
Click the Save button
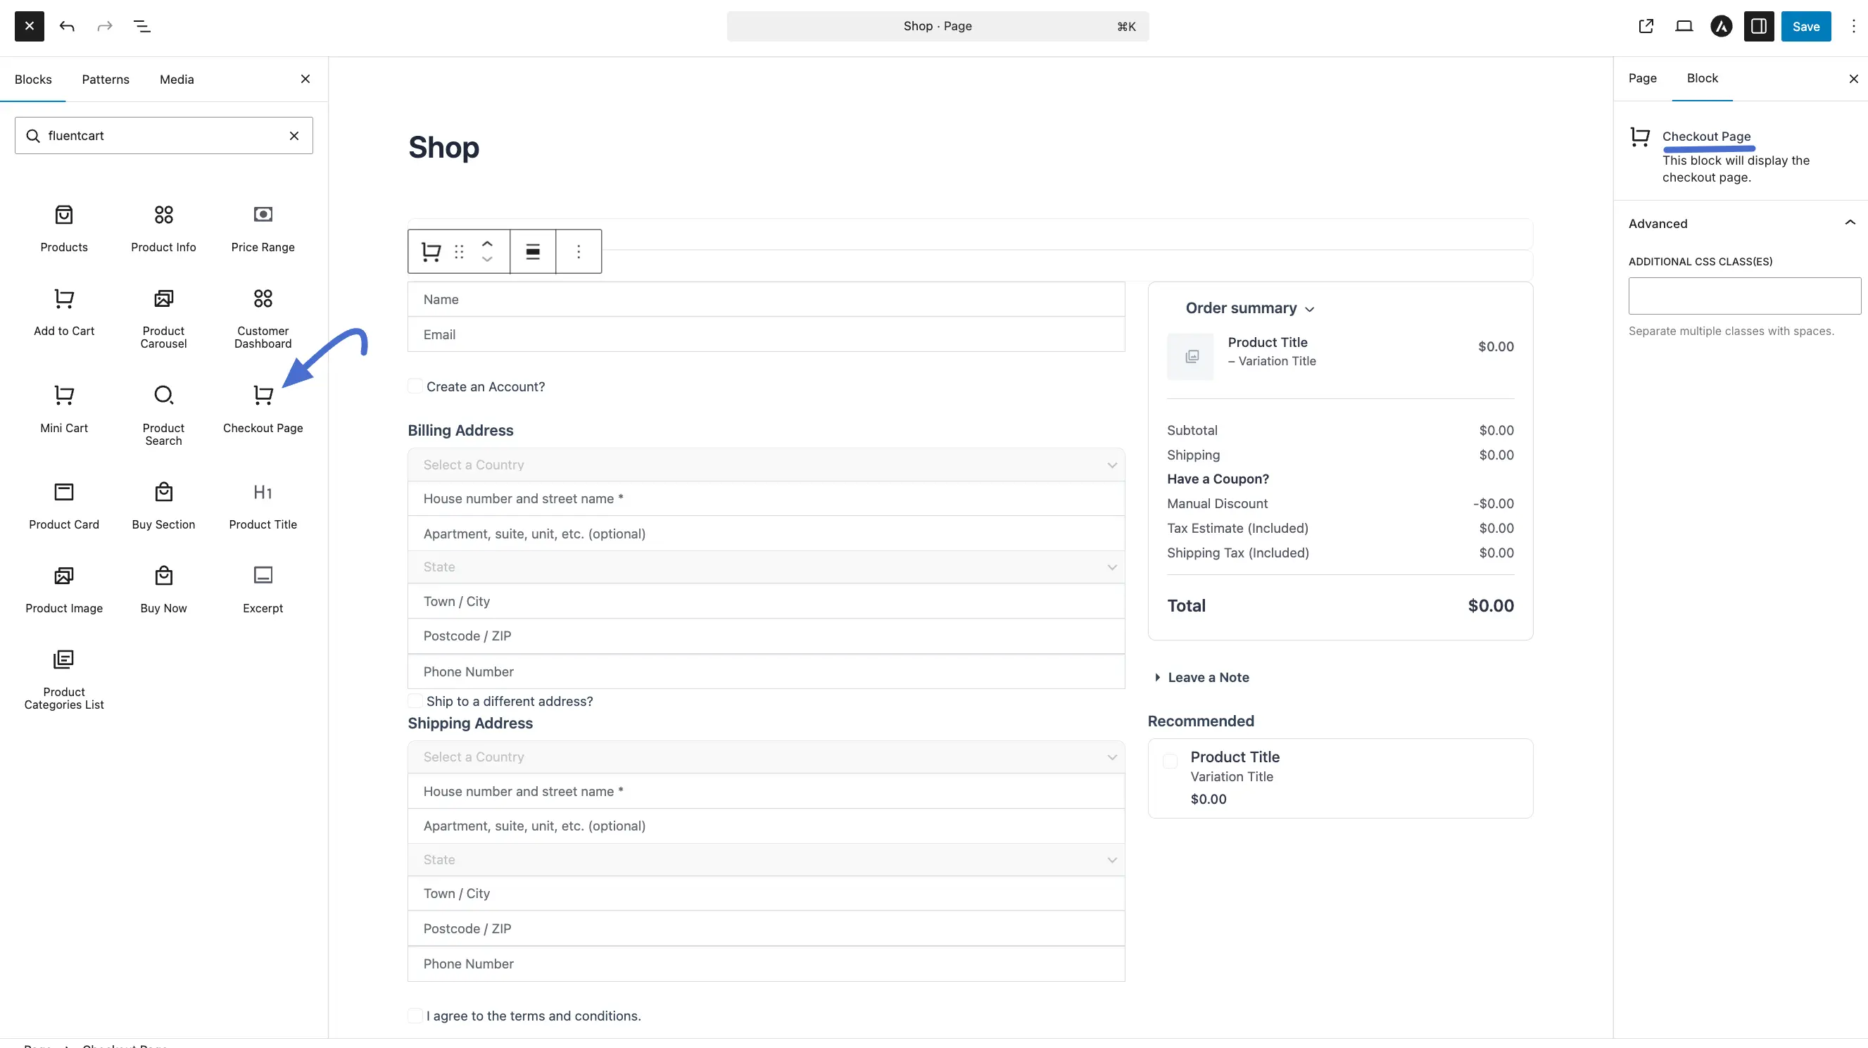[1805, 26]
